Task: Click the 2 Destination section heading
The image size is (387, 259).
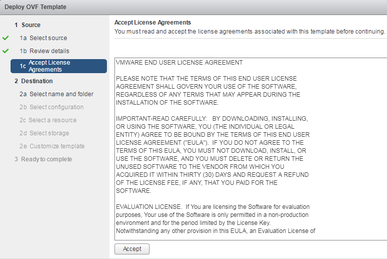Action: pos(34,81)
